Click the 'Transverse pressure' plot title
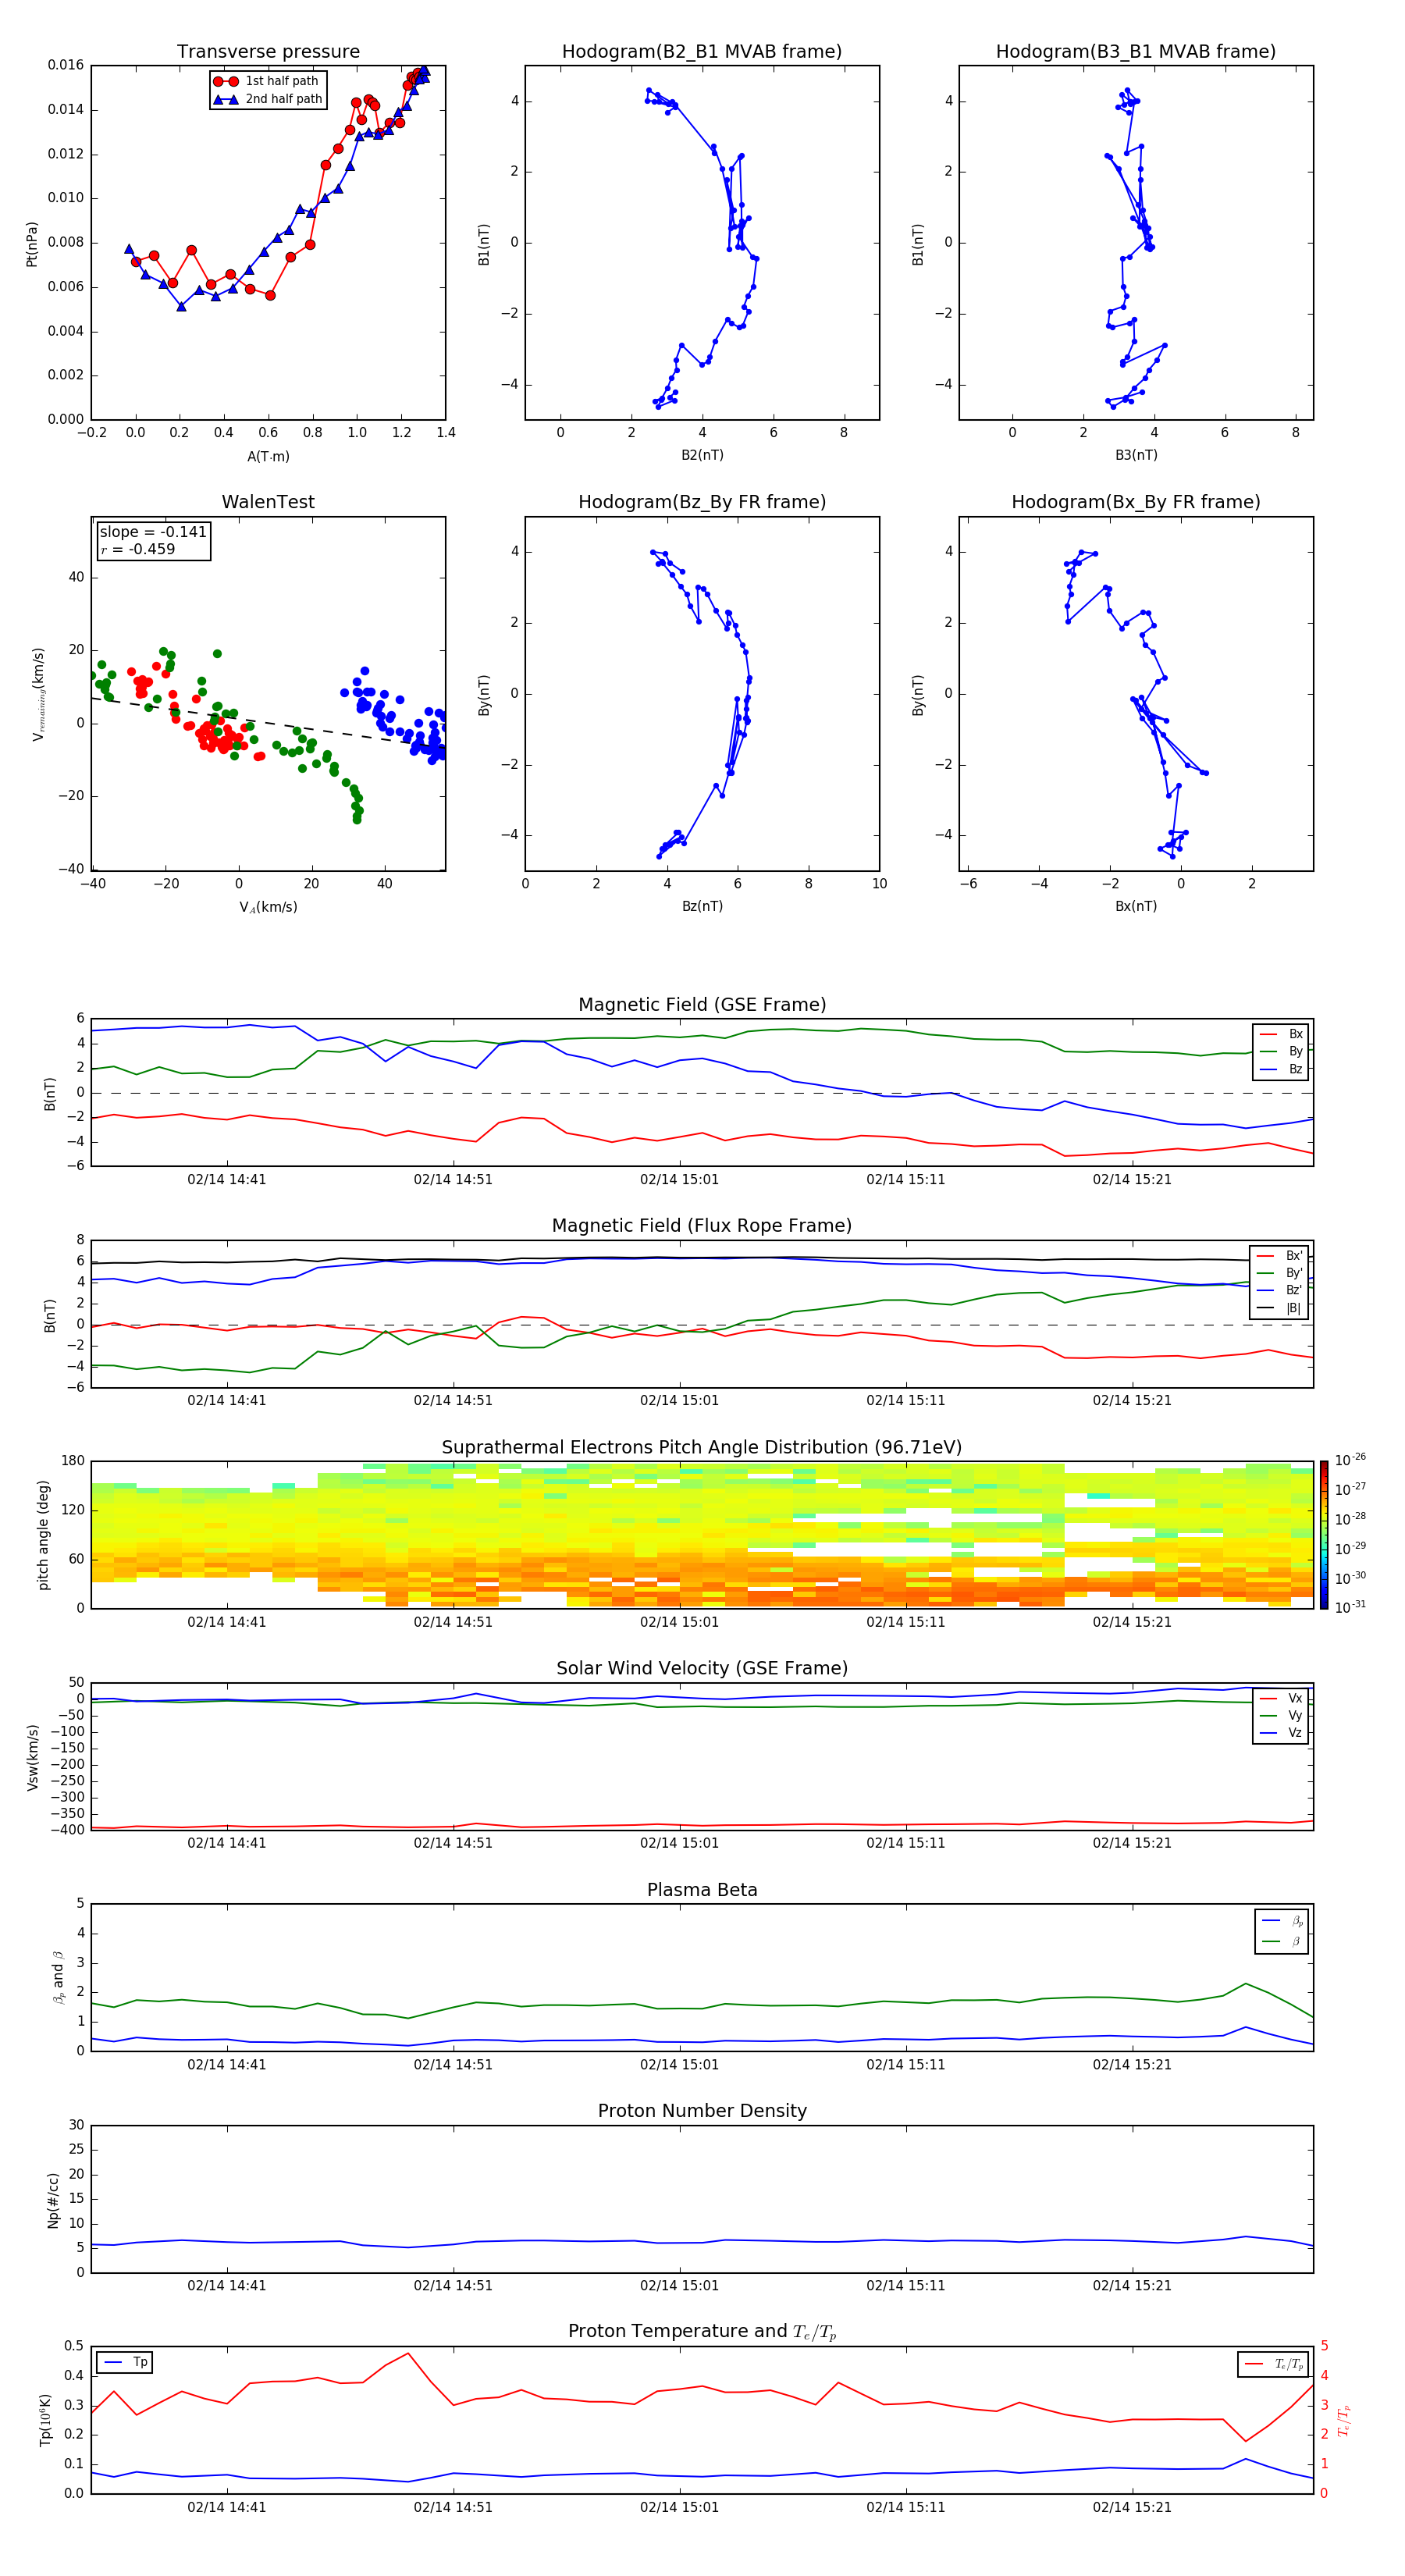The height and width of the screenshot is (2576, 1405). pyautogui.click(x=268, y=51)
